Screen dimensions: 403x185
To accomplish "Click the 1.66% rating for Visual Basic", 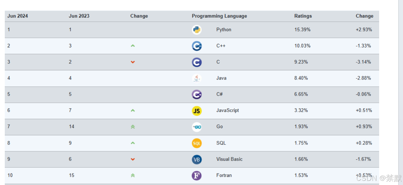I will click(301, 159).
